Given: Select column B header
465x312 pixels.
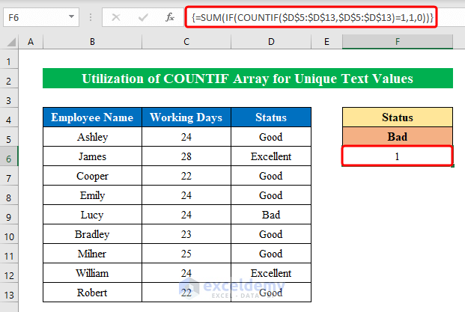Looking at the screenshot, I should pos(92,43).
